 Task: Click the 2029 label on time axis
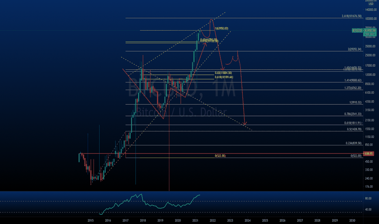pyautogui.click(x=335, y=220)
